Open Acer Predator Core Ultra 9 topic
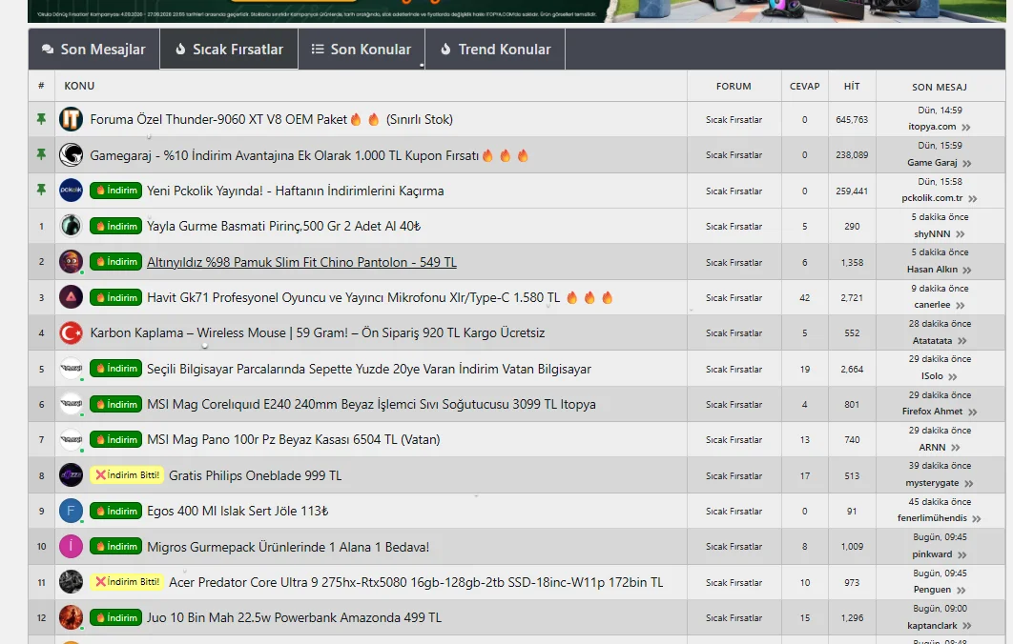The height and width of the screenshot is (644, 1013). 416,582
